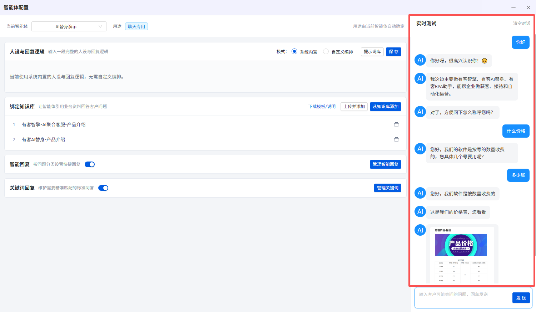Viewport: 536px width, 312px height.
Task: Click the 发送 button
Action: (x=521, y=298)
